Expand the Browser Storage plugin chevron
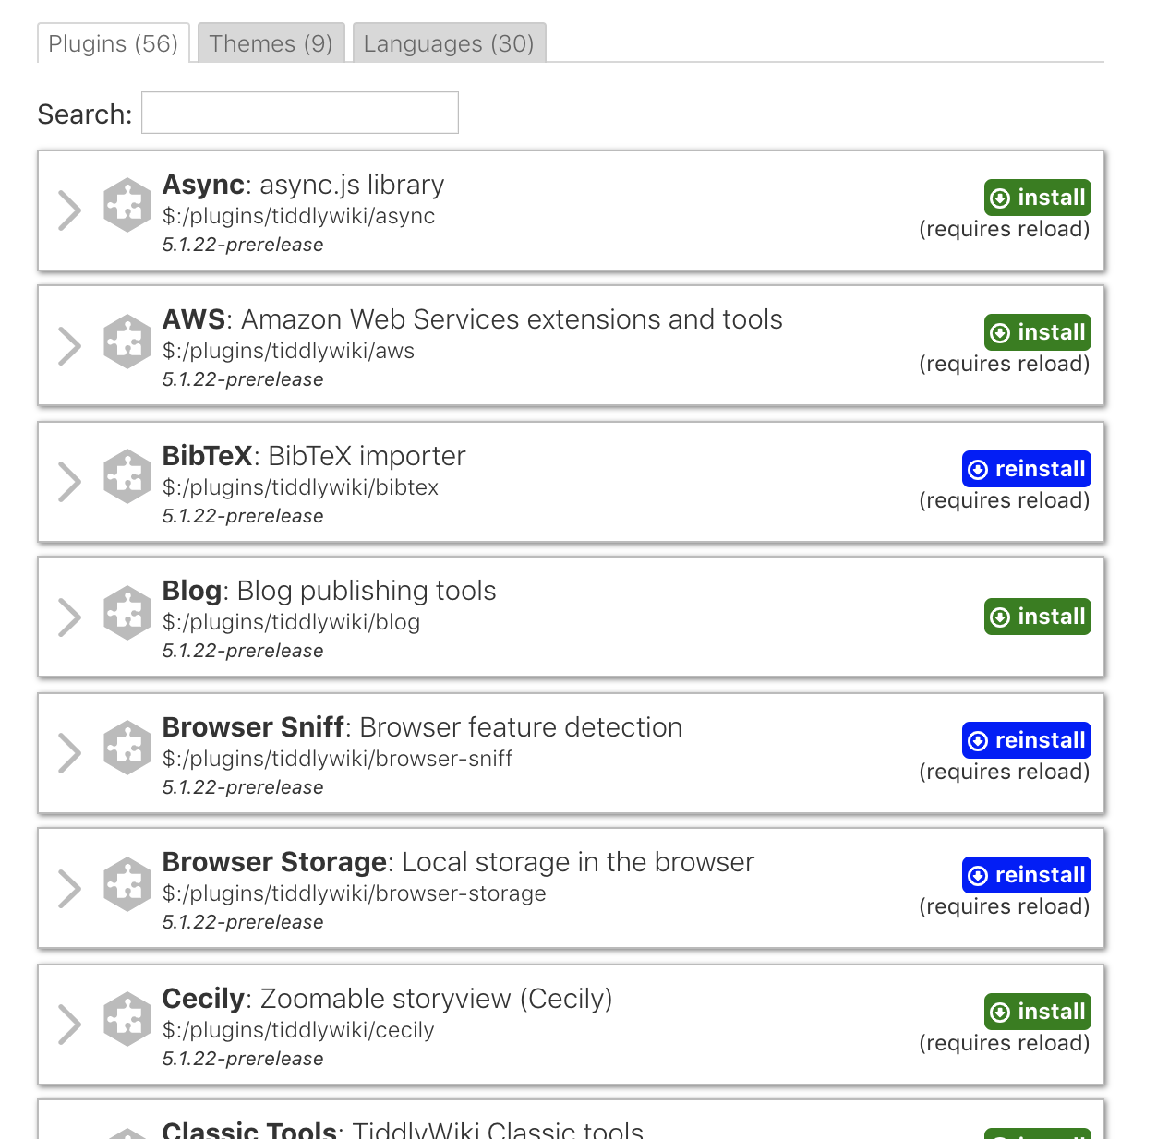The height and width of the screenshot is (1139, 1169). 70,889
